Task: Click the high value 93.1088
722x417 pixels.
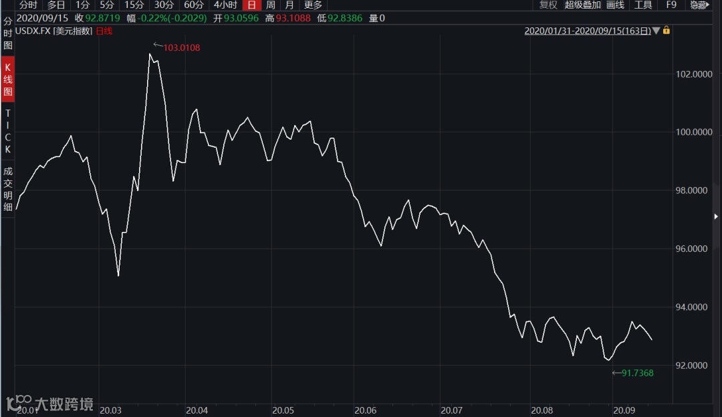Action: [293, 18]
